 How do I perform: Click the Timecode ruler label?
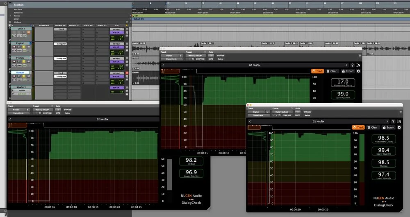click(x=18, y=13)
